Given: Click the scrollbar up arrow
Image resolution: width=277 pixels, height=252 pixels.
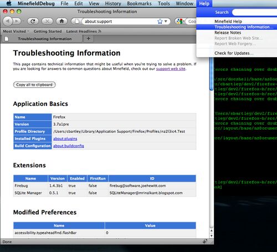Looking at the screenshot, I should tap(212, 231).
